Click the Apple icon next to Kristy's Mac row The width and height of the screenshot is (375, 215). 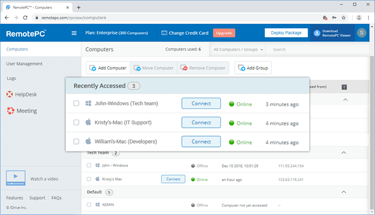97,179
